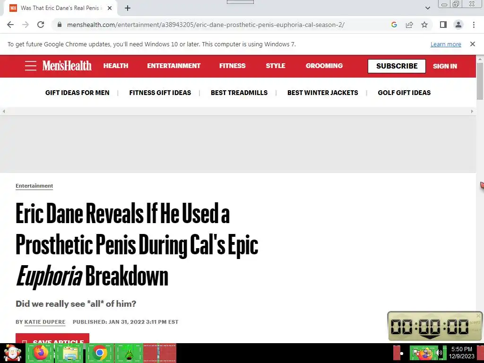Dismiss the Chrome update notification bar
The image size is (484, 363).
click(472, 44)
